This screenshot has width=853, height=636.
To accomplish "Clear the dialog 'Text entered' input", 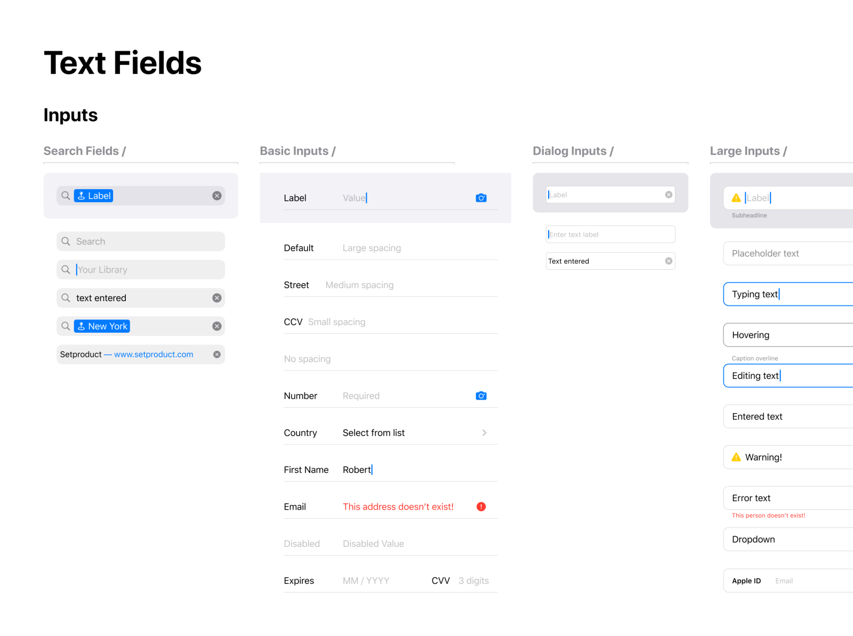I will point(669,261).
